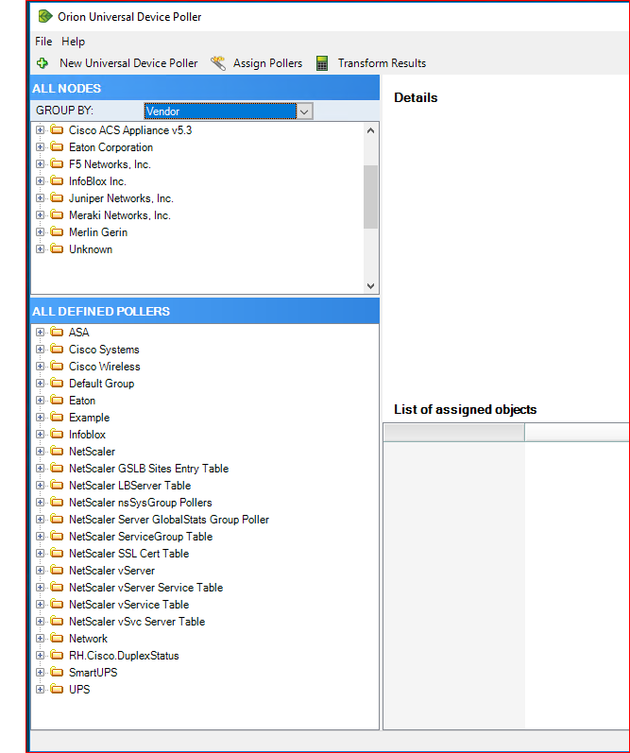Select NetScaler vService Table item
The image size is (630, 753).
click(128, 604)
